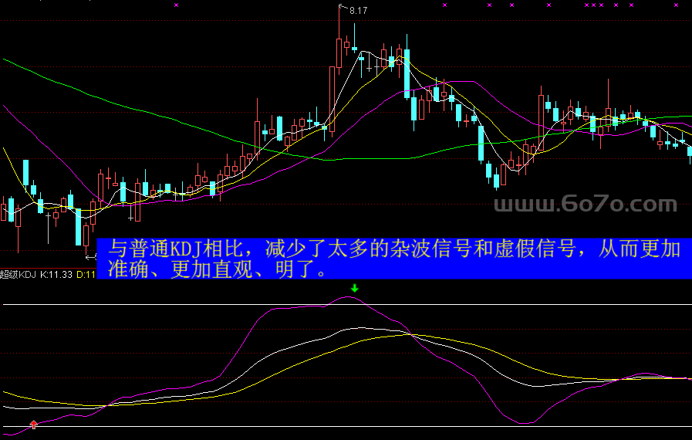The image size is (692, 440).
Task: Select the leftmost magenta X marker
Action: click(x=176, y=5)
